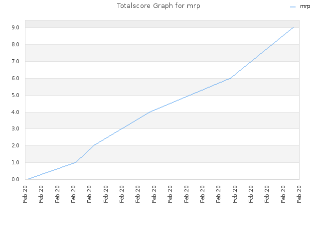The width and height of the screenshot is (319, 239).
Task: Click the 9.0 y-axis label
Action: 15,28
